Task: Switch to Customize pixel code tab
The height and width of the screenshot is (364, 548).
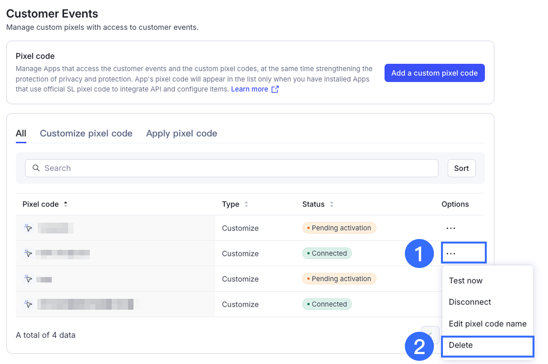Action: tap(86, 133)
